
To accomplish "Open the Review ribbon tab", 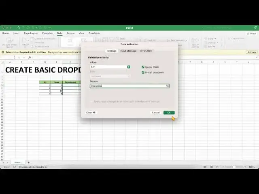I will click(70, 33).
